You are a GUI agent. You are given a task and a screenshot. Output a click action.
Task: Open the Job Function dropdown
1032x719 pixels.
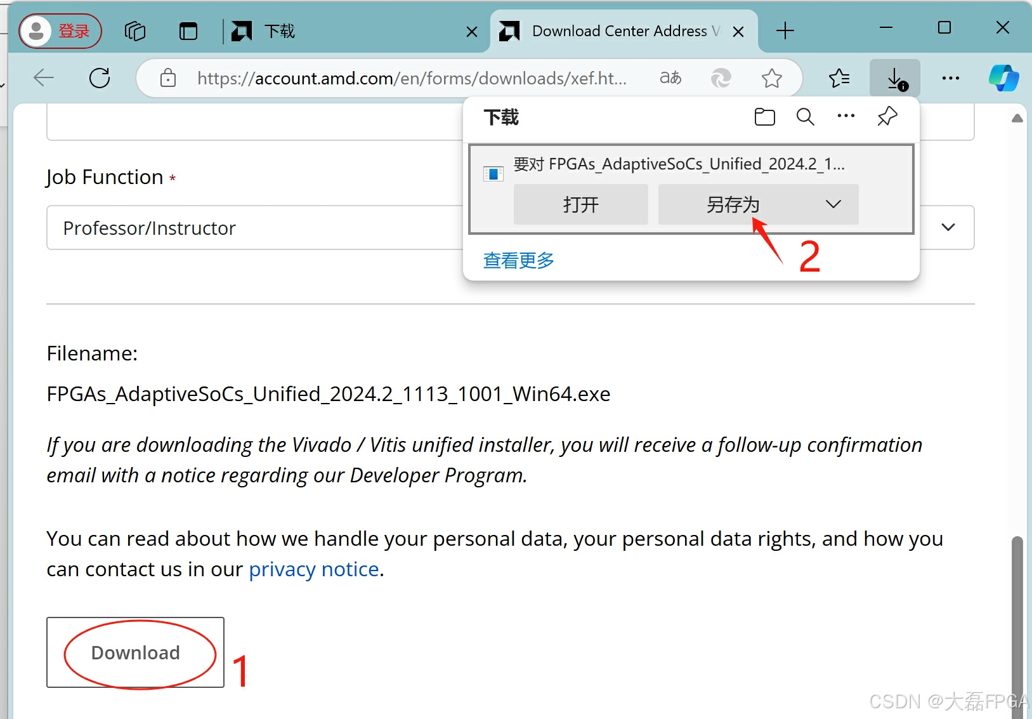(511, 227)
